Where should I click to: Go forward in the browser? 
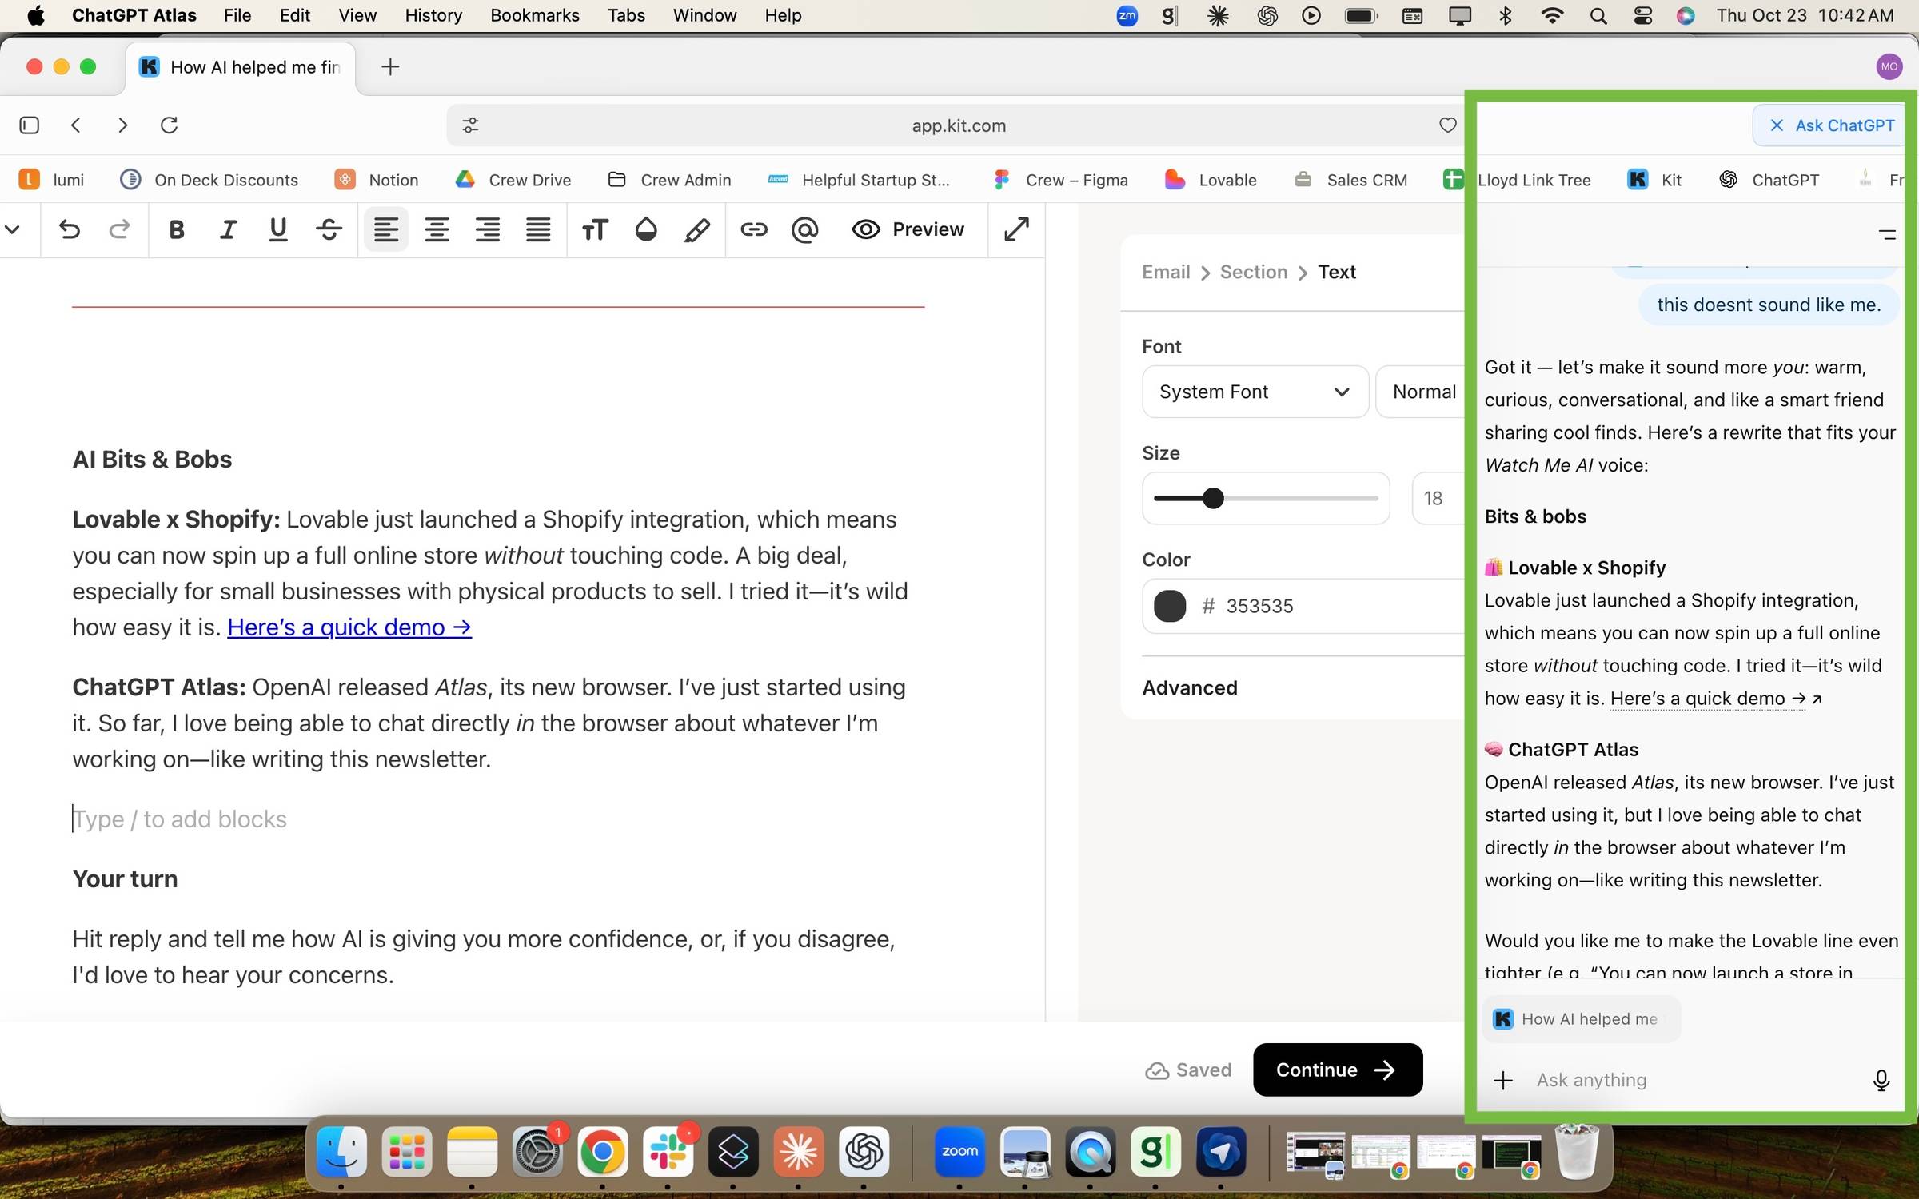point(122,125)
